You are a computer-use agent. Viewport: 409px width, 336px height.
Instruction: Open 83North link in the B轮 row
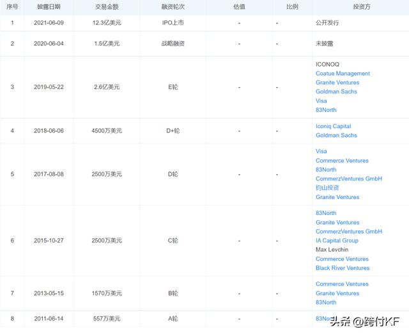point(326,302)
